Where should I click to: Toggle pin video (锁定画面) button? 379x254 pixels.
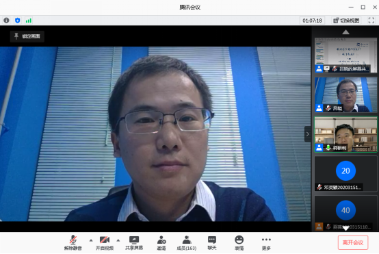(x=27, y=36)
